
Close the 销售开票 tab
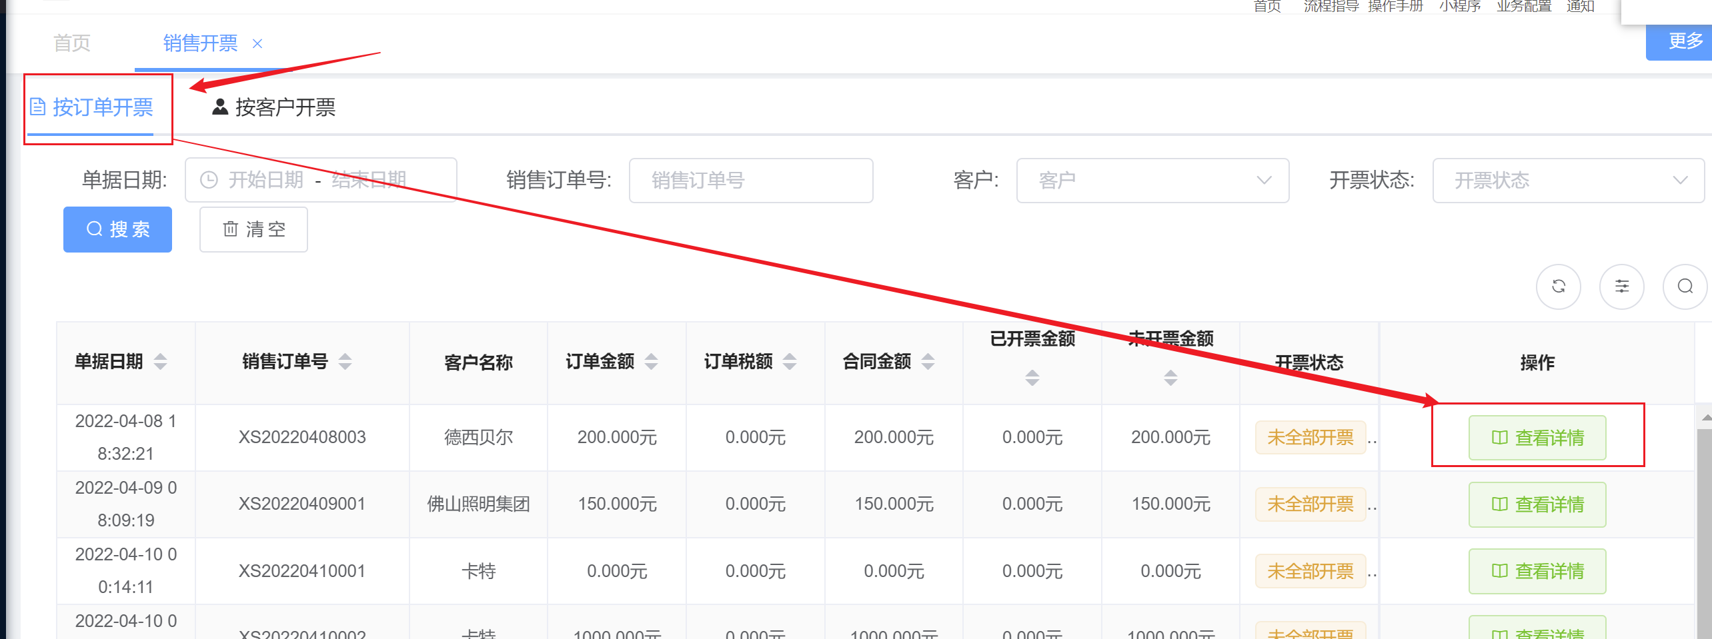[257, 44]
